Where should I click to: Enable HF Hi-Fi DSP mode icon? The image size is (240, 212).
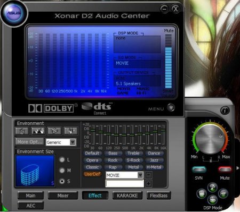[223, 194]
